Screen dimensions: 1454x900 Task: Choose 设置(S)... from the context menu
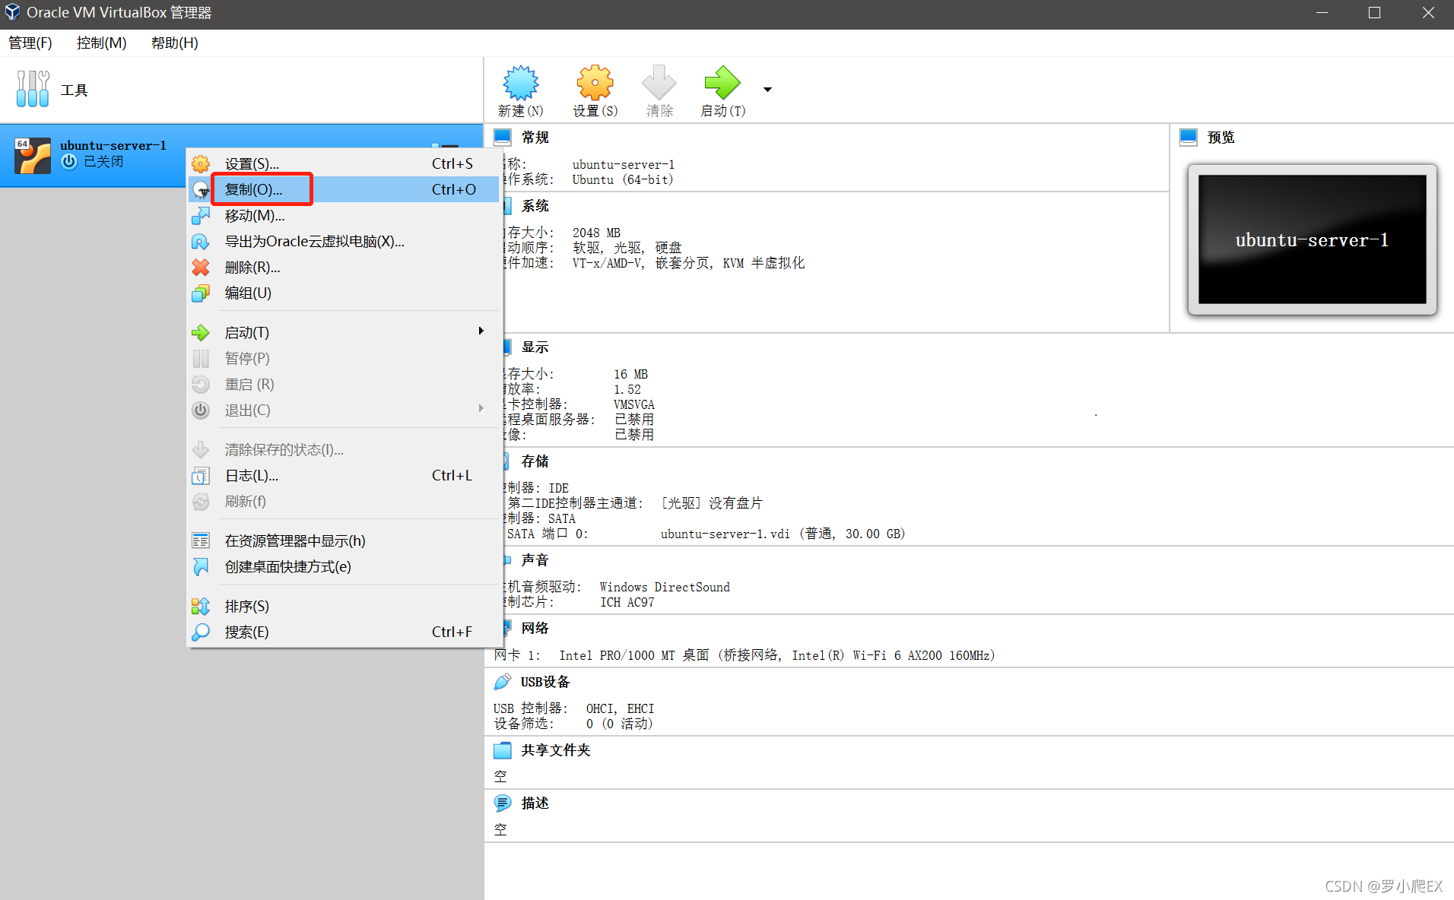(x=344, y=163)
